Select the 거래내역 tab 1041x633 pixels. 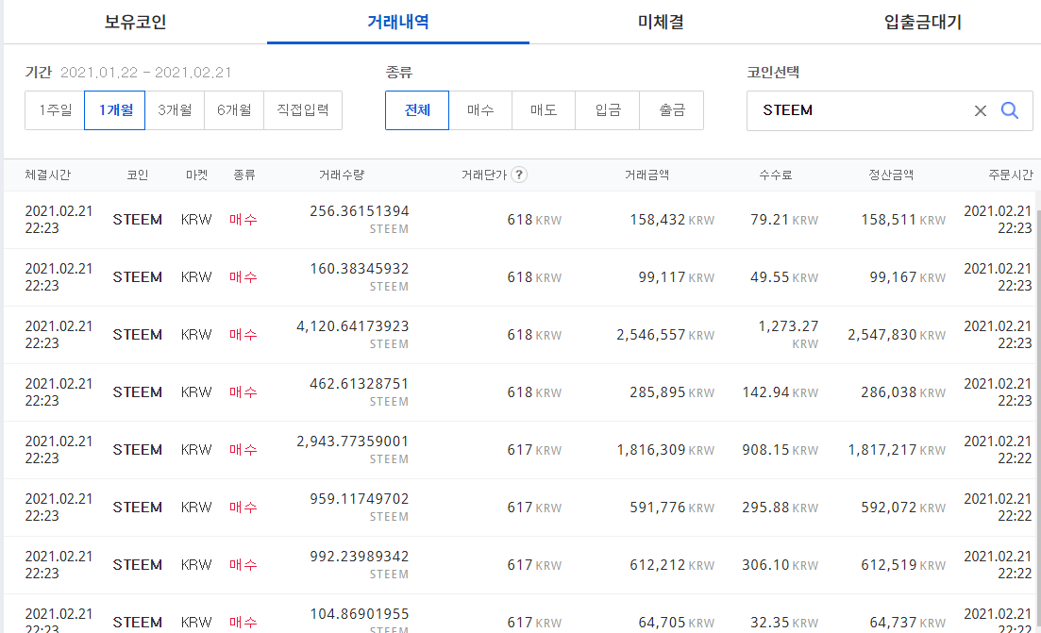pyautogui.click(x=397, y=22)
